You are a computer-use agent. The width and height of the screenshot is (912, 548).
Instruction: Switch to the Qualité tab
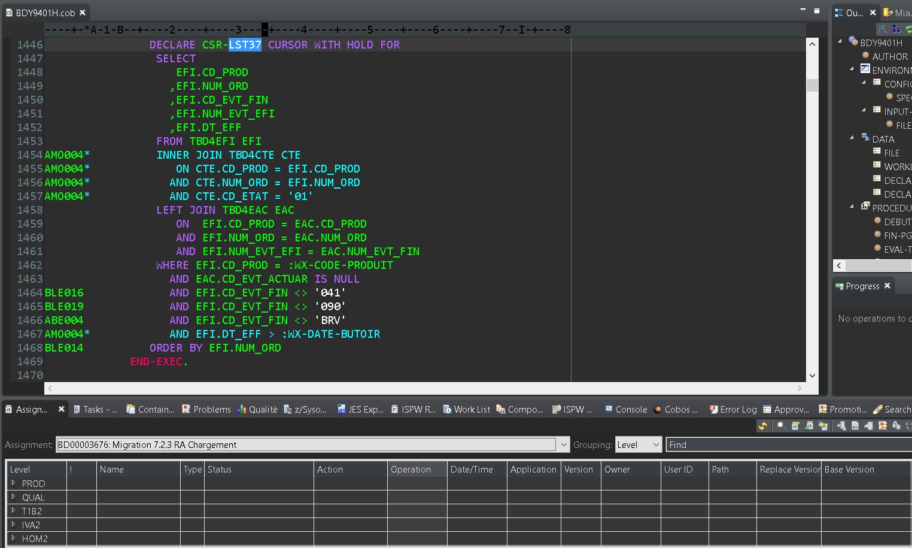[x=257, y=409]
